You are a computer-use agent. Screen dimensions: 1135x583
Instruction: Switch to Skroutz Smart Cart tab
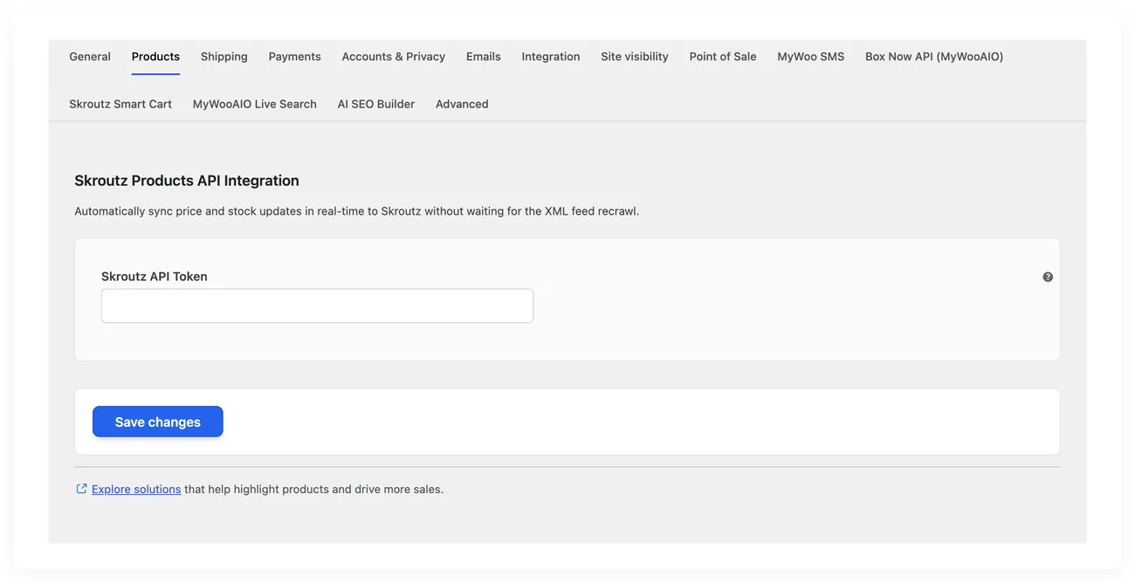pos(120,104)
